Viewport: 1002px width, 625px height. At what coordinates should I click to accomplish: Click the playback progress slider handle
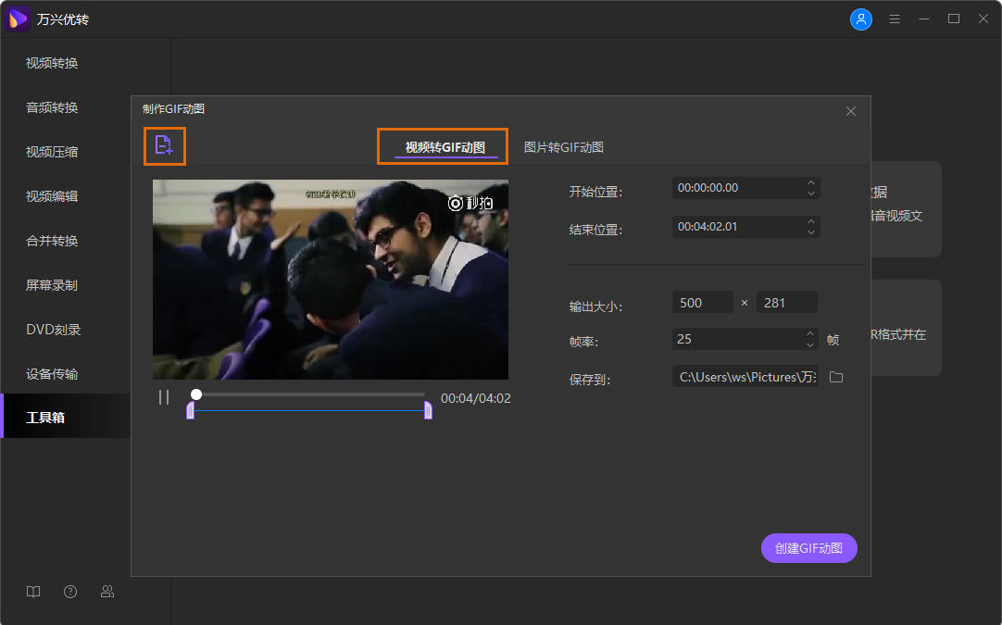[x=196, y=394]
